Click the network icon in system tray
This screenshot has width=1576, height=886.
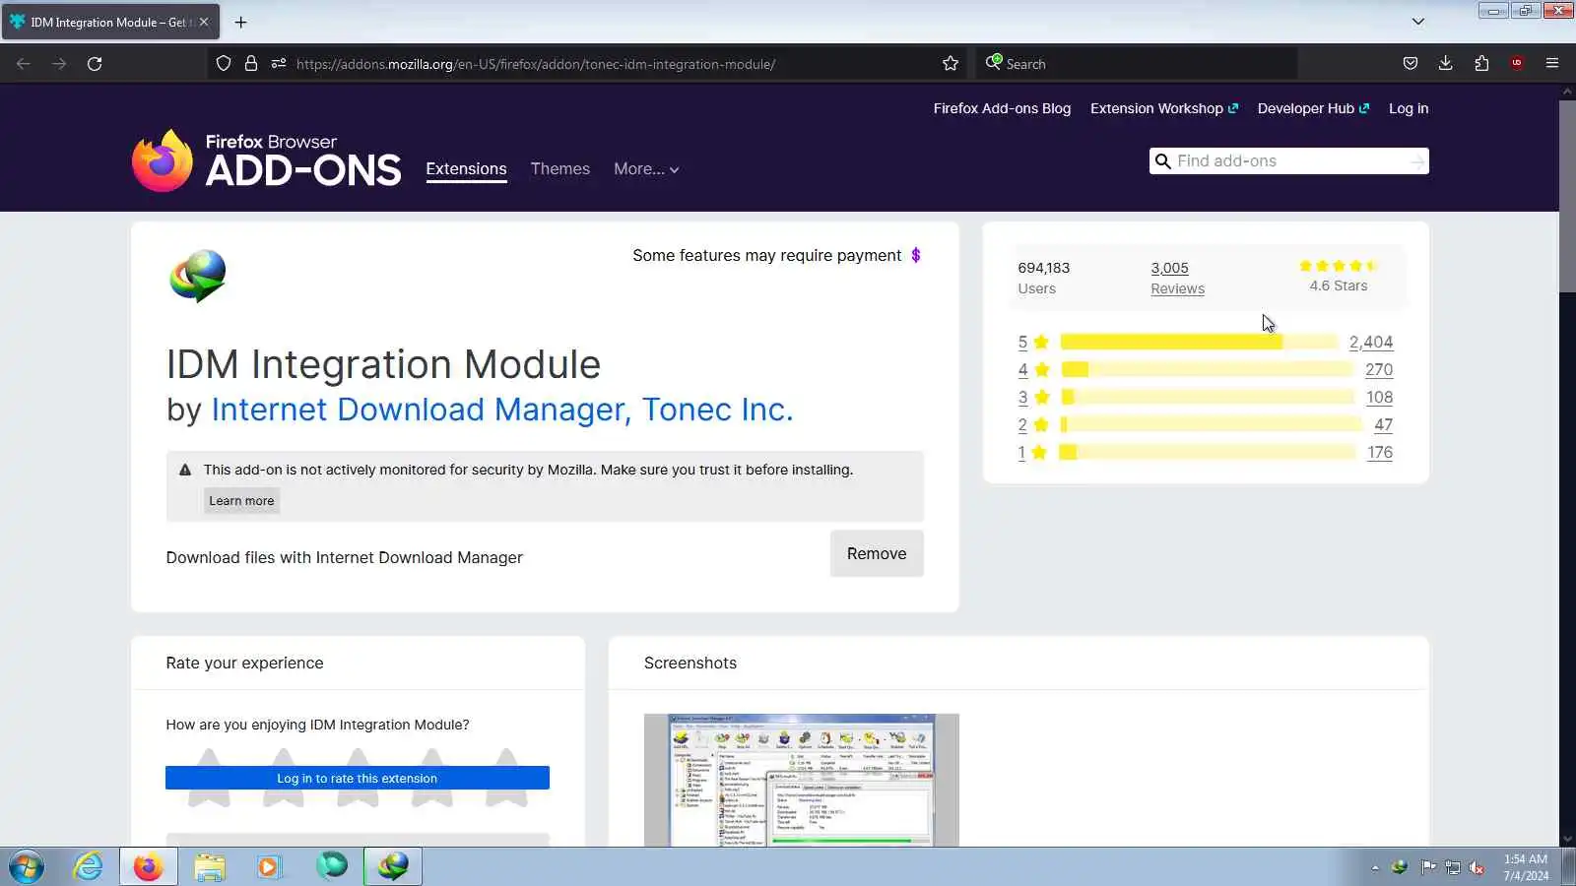pyautogui.click(x=1453, y=867)
